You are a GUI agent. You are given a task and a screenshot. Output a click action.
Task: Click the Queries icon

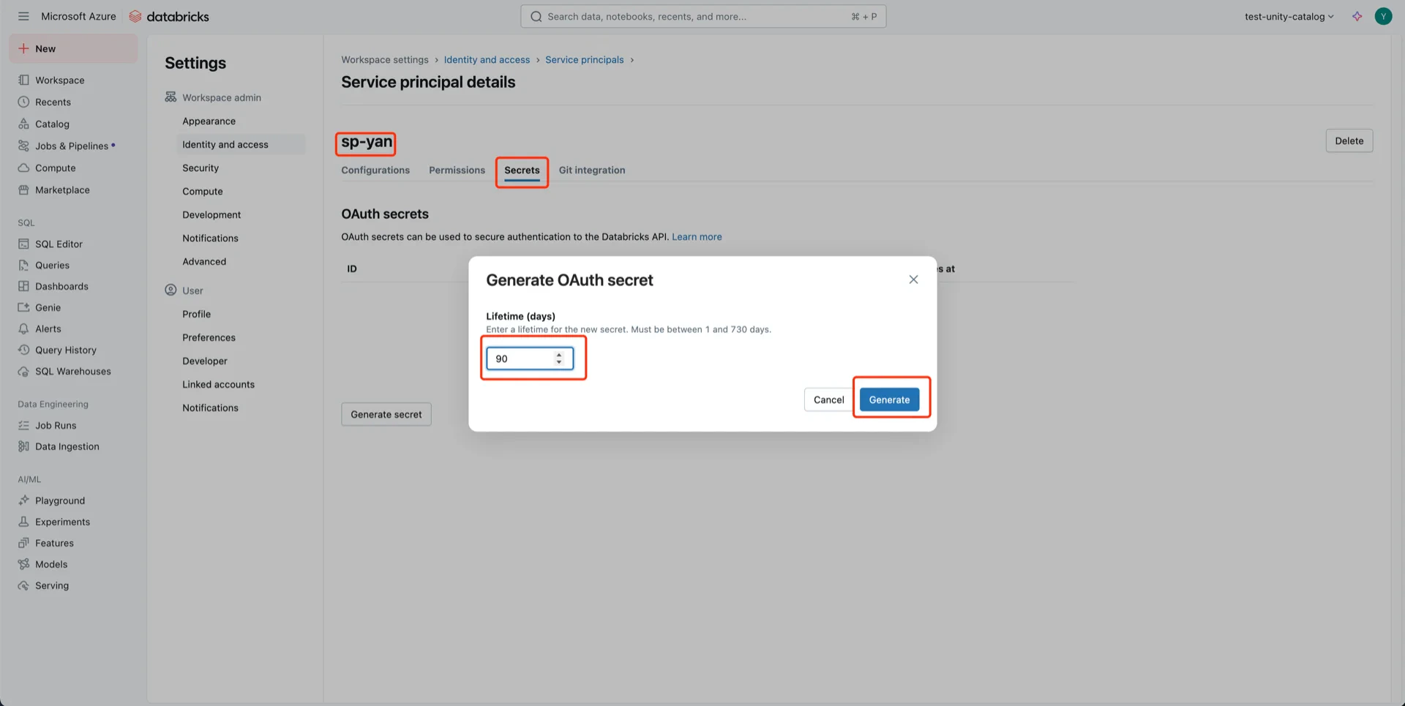pos(24,265)
